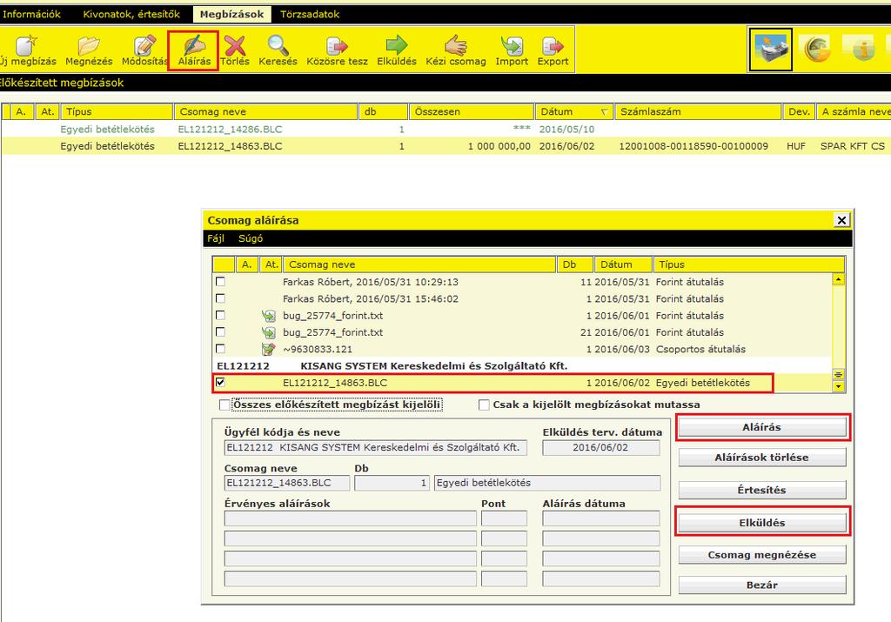This screenshot has width=891, height=622.
Task: Select the Farkas Róbert 2016/05/31 10:29:13 row
Action: pos(522,282)
